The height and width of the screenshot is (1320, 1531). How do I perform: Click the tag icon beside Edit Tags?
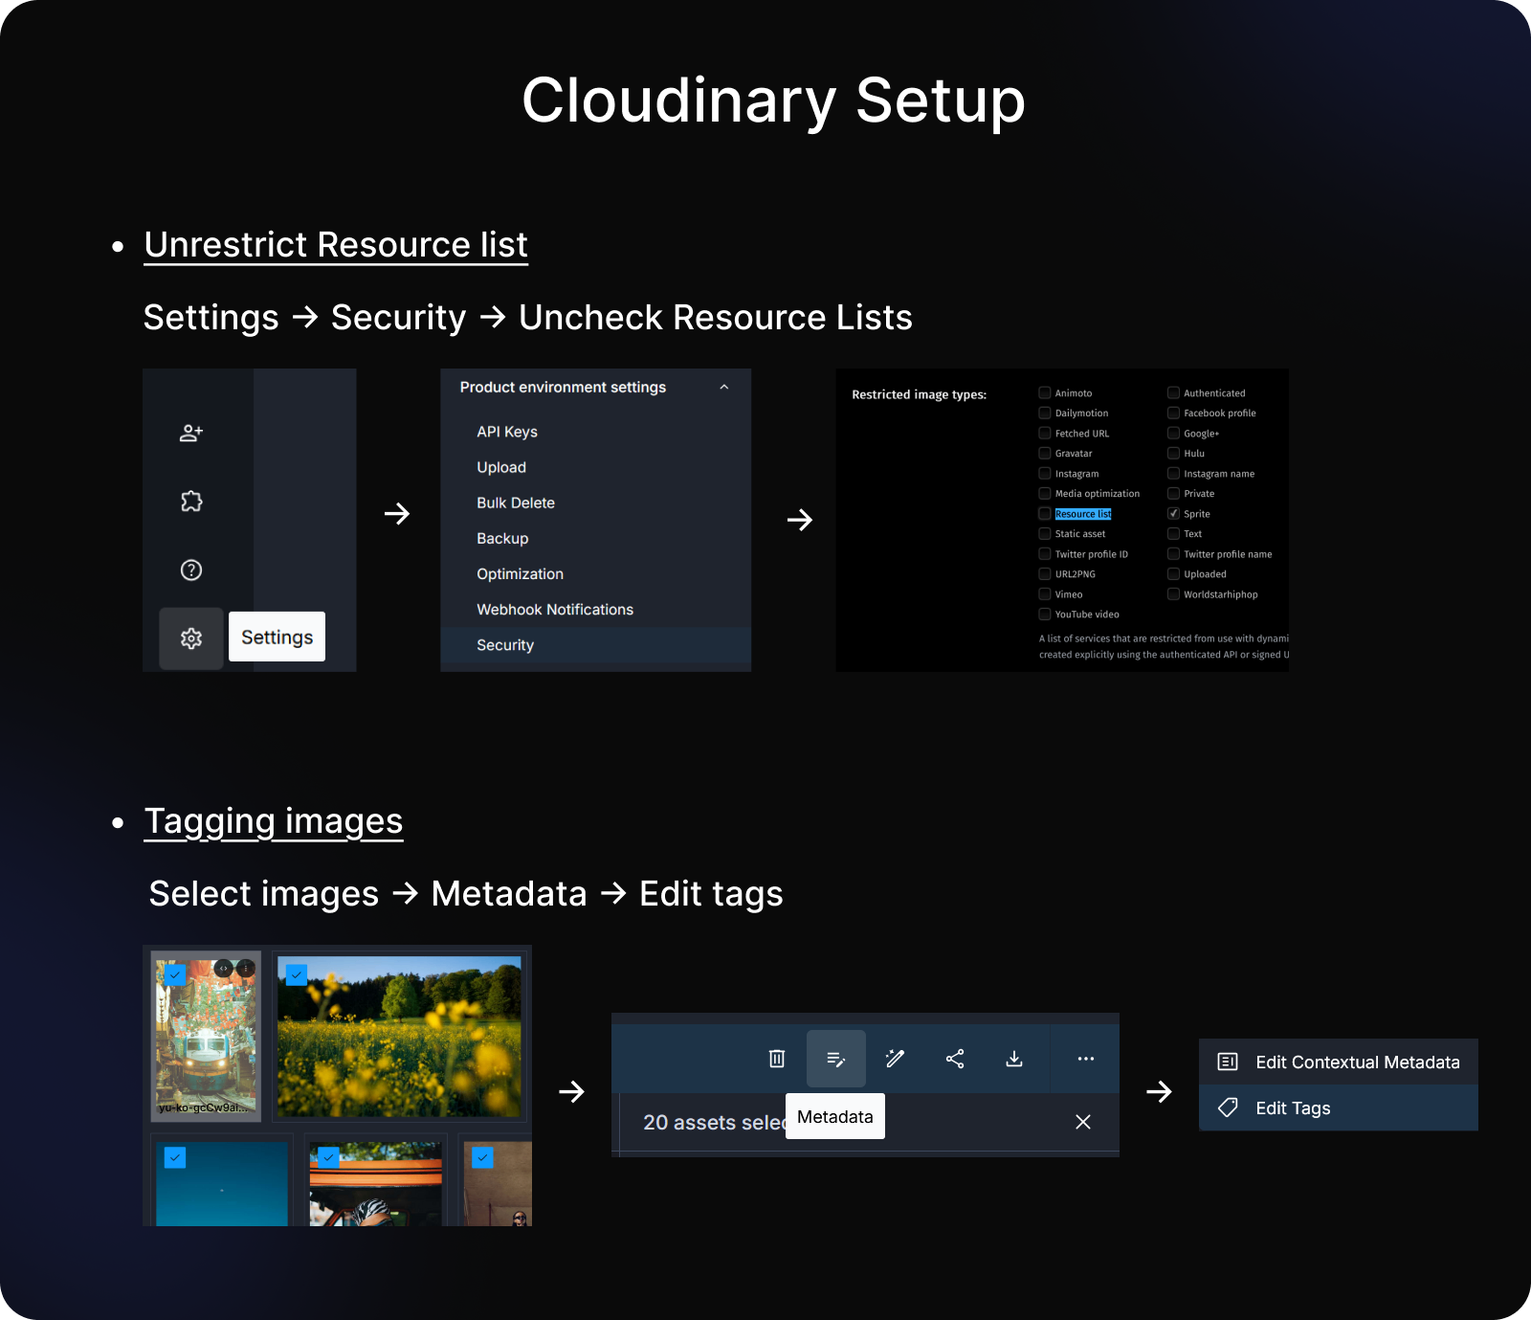[1228, 1107]
